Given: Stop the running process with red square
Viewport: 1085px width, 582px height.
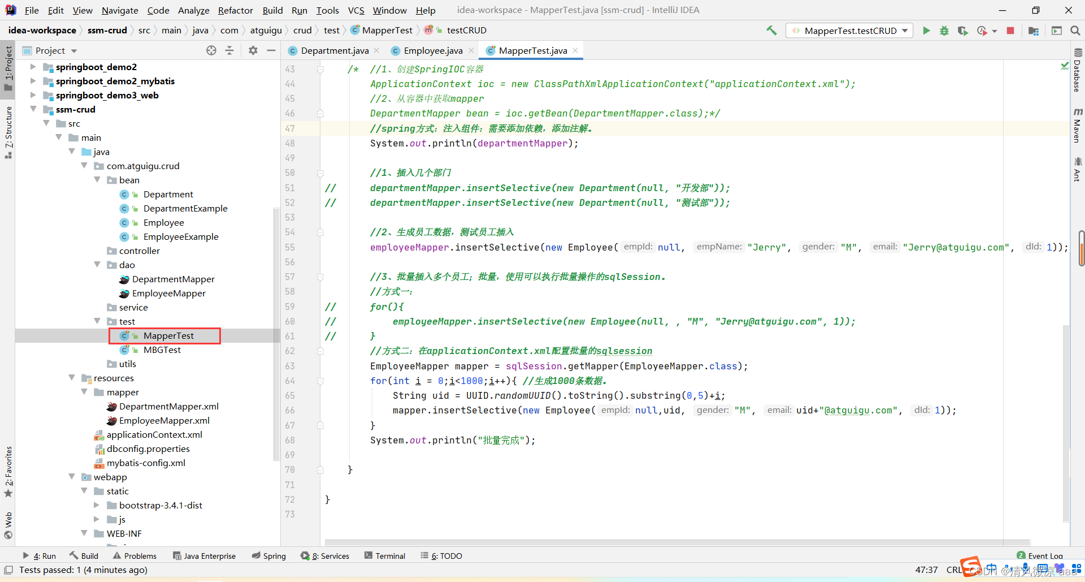Looking at the screenshot, I should point(1010,31).
